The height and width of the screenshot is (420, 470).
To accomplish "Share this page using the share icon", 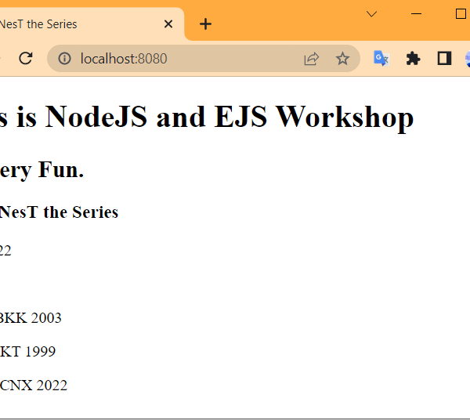I will [311, 59].
